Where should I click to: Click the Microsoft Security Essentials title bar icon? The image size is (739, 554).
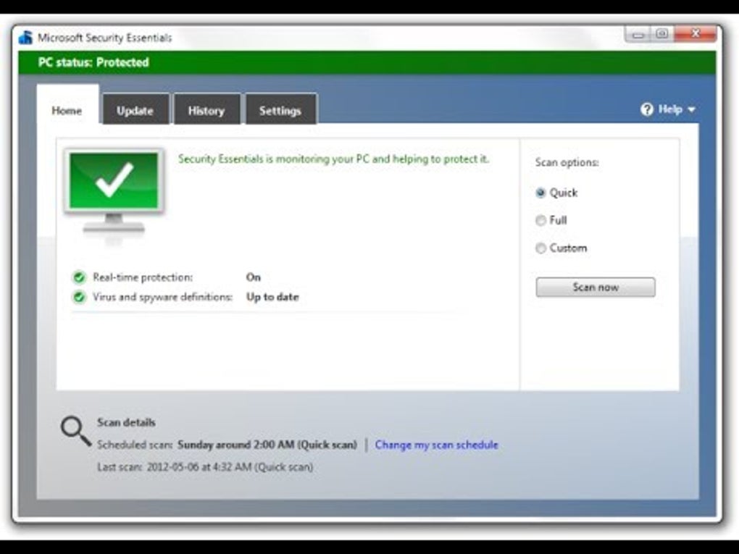(x=25, y=37)
